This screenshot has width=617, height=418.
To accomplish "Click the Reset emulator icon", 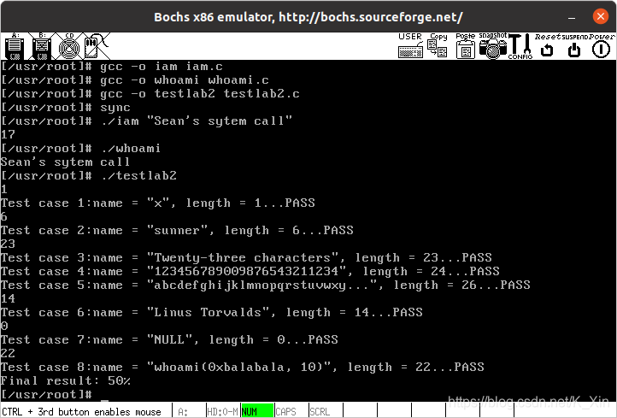I will pyautogui.click(x=547, y=45).
